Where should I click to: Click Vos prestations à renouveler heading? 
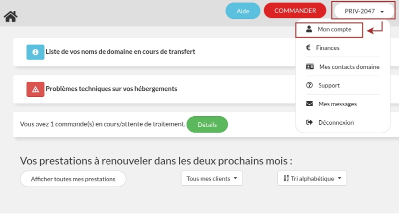(156, 161)
